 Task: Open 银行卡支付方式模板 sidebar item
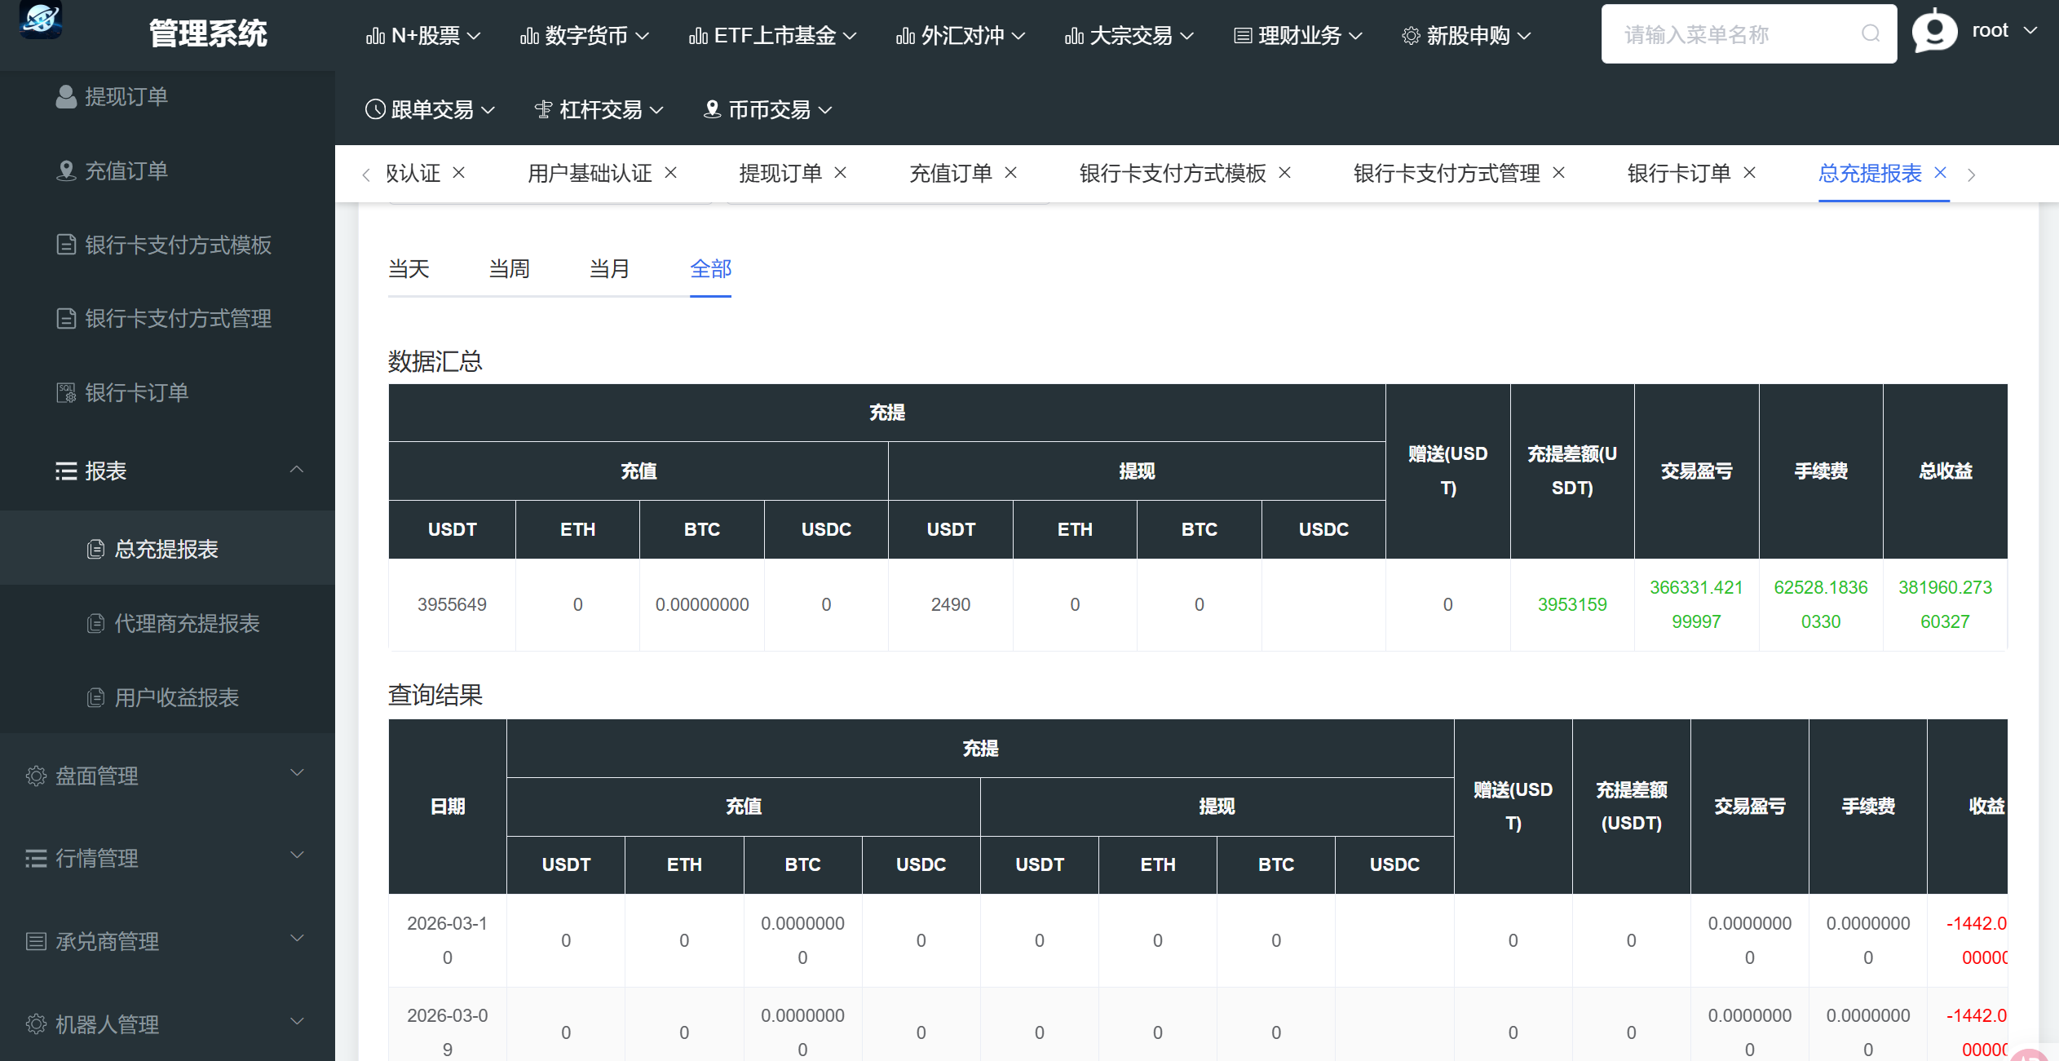click(178, 245)
